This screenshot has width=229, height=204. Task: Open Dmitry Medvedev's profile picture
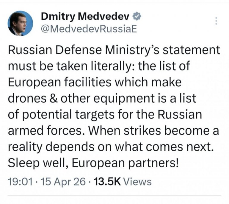pos(20,24)
